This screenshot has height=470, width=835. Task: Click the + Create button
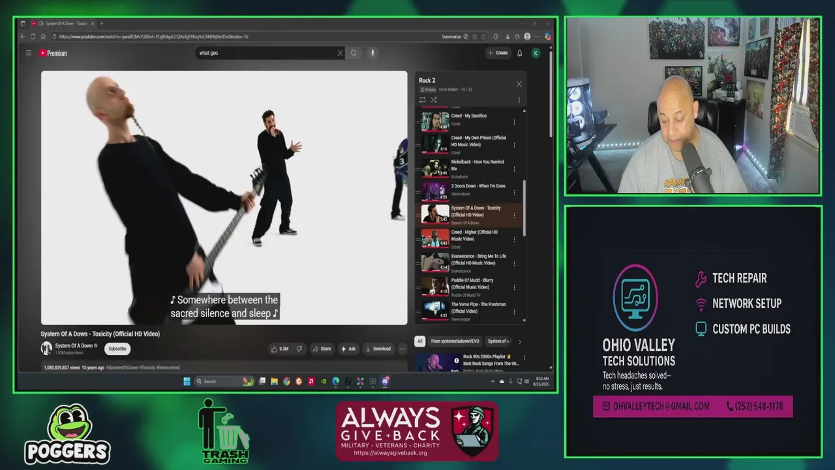[498, 53]
